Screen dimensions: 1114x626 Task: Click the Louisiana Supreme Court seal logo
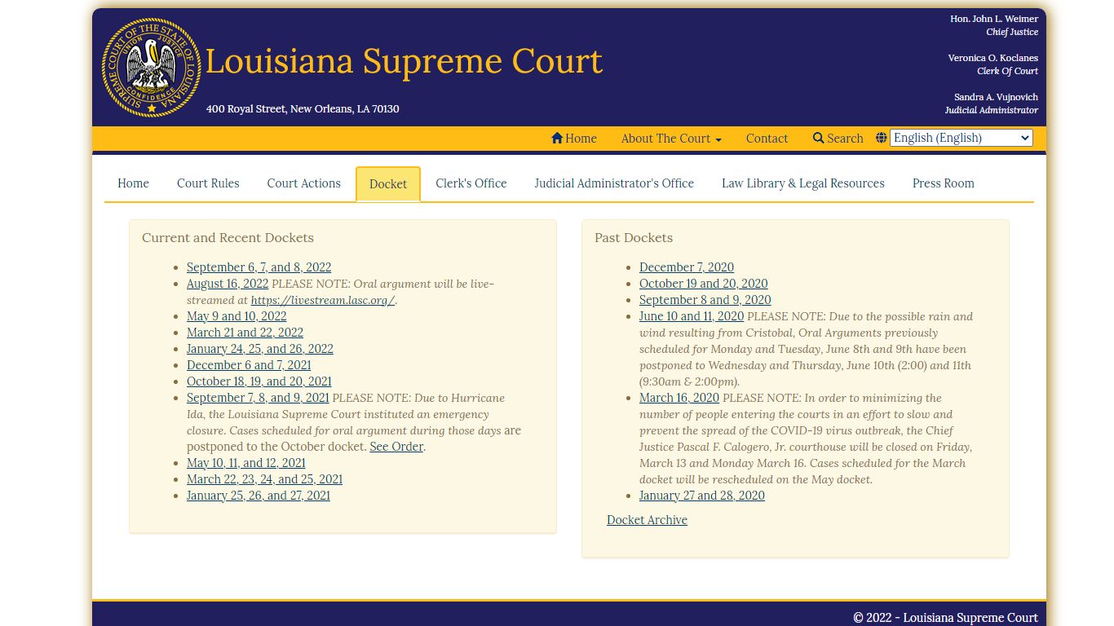coord(151,68)
